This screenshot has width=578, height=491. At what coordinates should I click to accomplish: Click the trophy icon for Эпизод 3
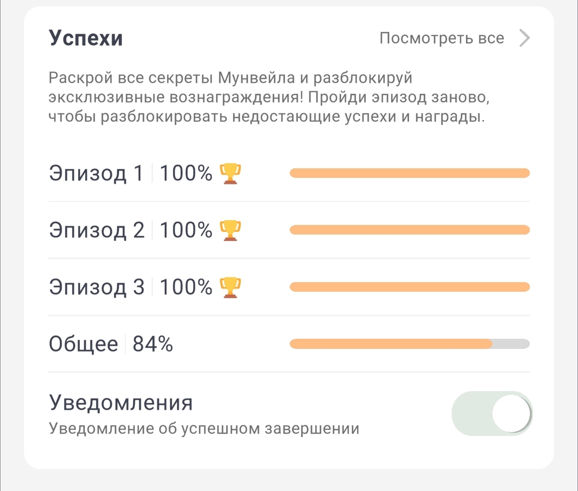click(230, 287)
